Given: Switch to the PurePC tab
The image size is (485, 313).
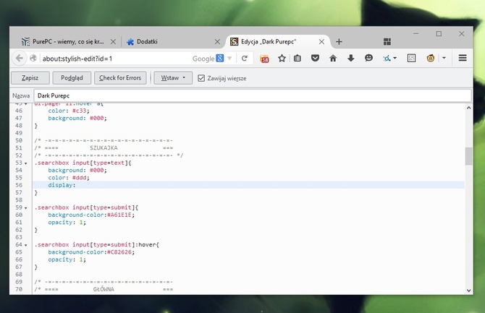Looking at the screenshot, I should click(x=67, y=42).
